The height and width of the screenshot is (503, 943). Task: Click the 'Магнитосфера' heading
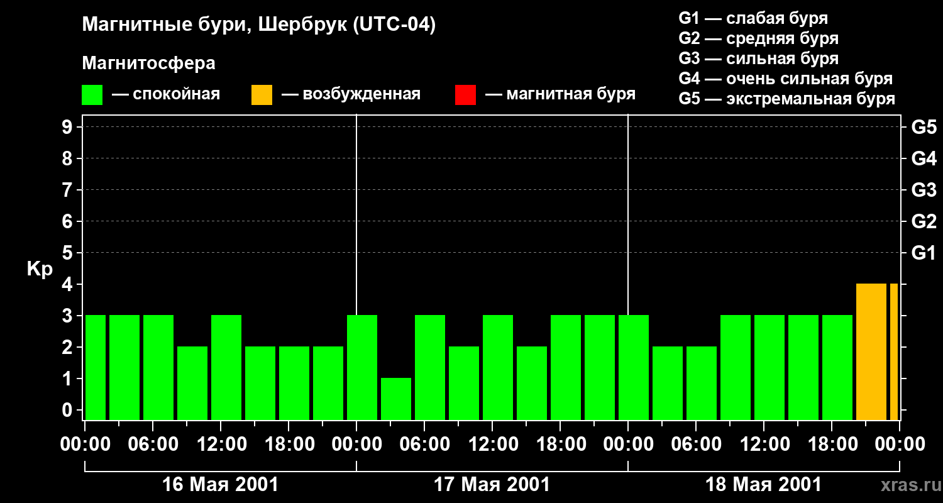(148, 64)
